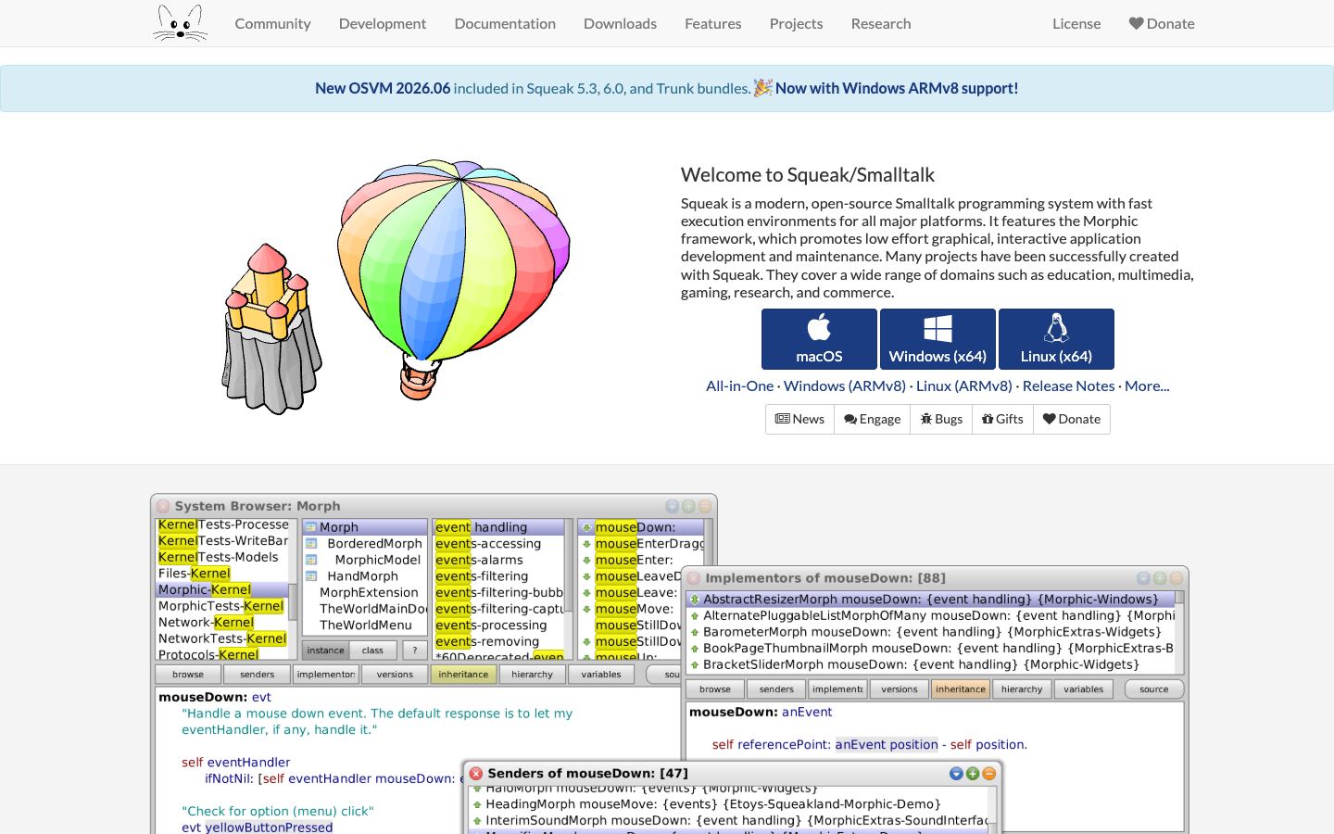Click the orange inheritance button in Implementors window

961,689
